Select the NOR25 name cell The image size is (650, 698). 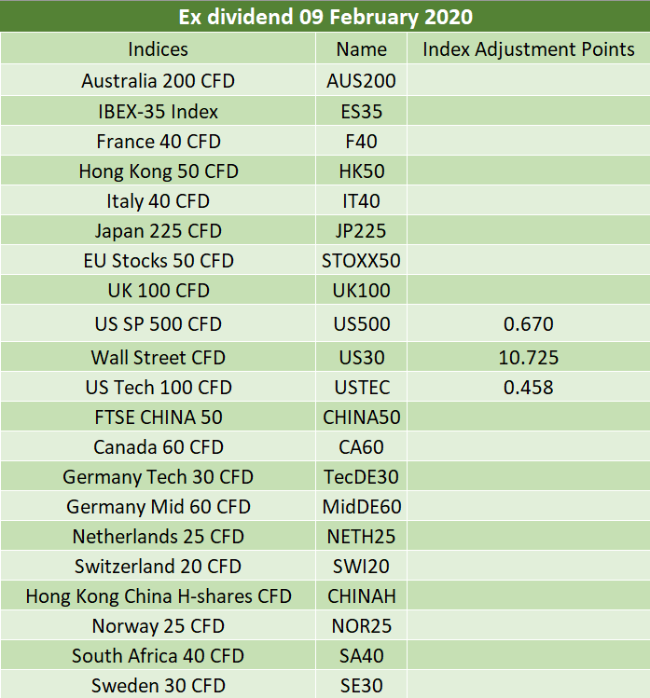(361, 626)
